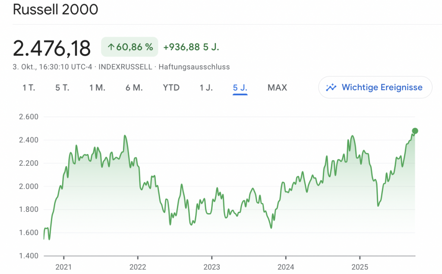Click the 2025 x-axis label
Image resolution: width=442 pixels, height=274 pixels.
point(360,267)
